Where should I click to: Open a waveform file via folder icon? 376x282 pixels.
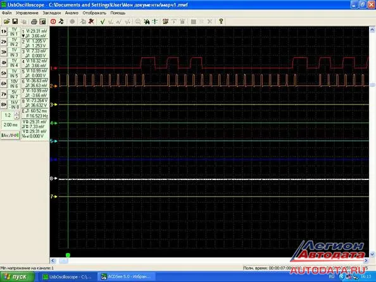click(x=6, y=22)
